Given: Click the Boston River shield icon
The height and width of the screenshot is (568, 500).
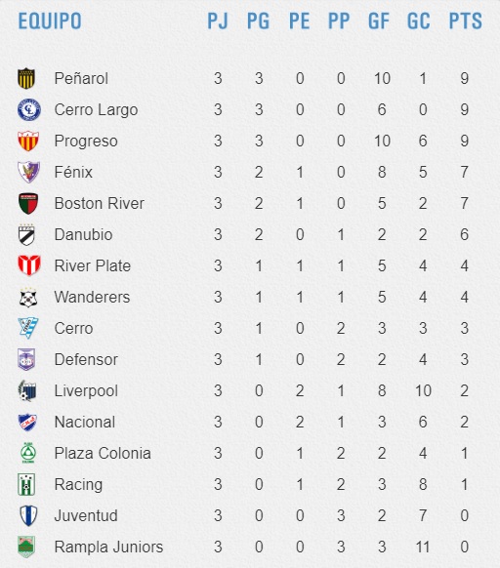Looking at the screenshot, I should tap(28, 203).
